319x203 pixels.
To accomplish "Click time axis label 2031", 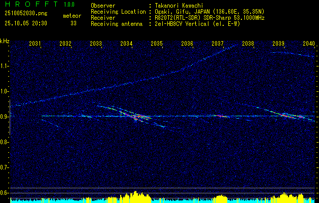I will [x=35, y=43].
